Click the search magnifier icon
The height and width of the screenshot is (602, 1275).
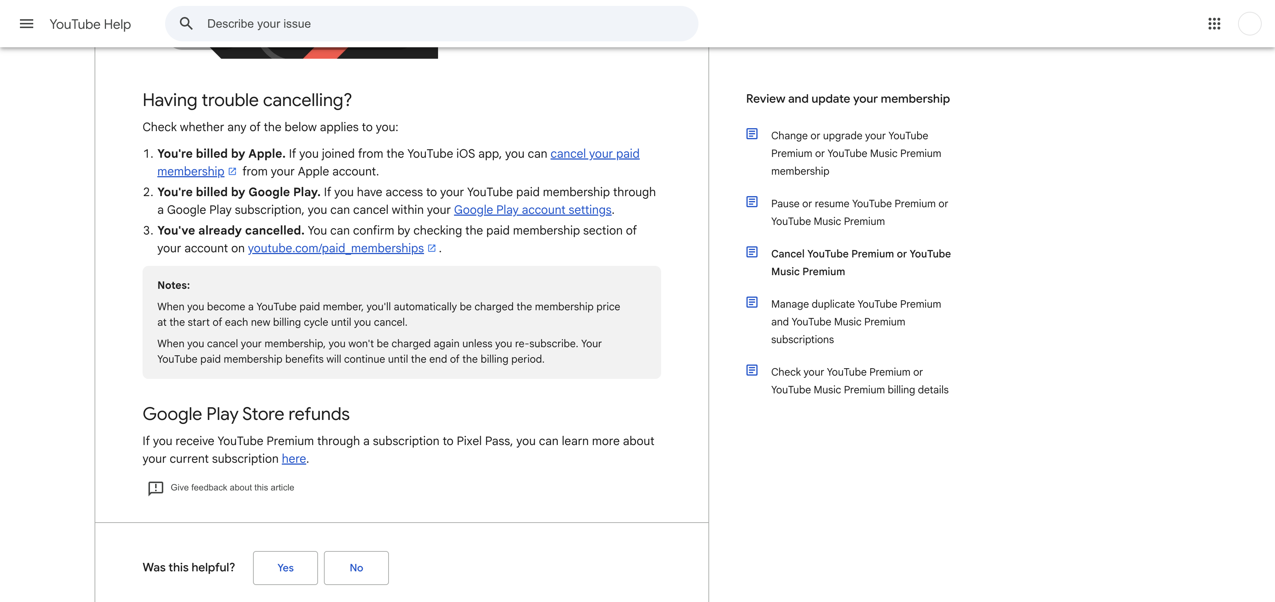[186, 24]
